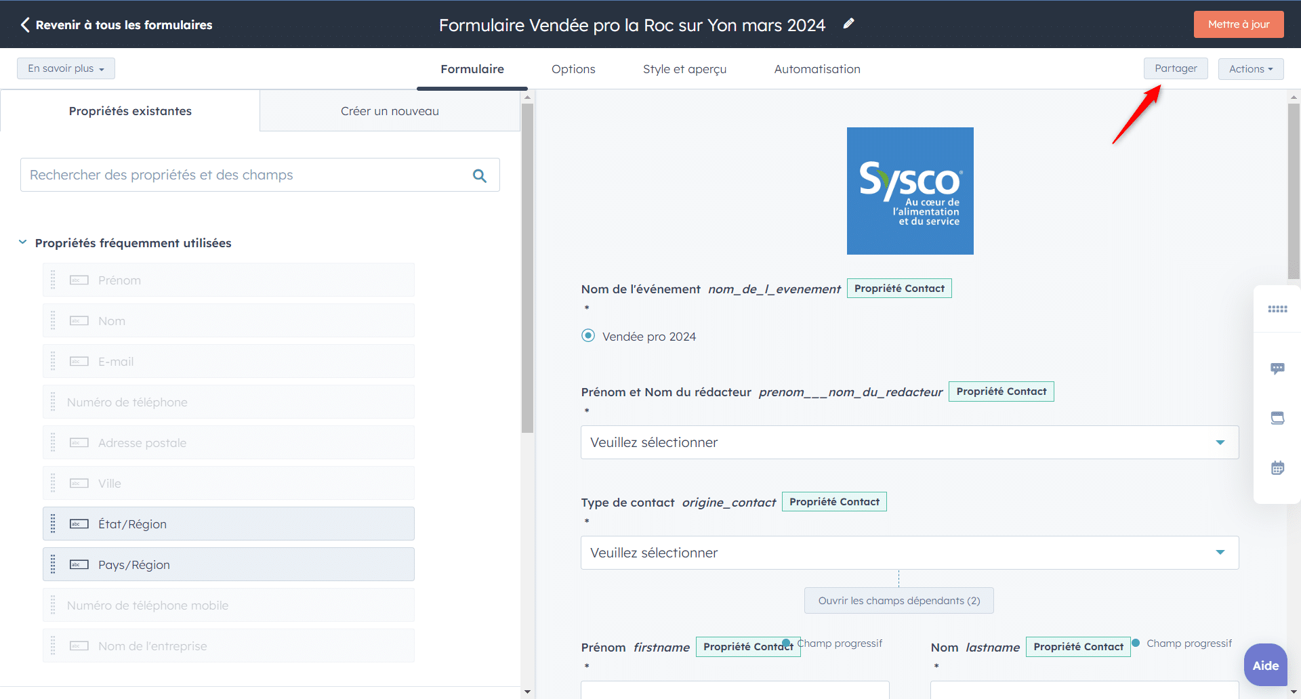Open the browser window icon in side panel
The image size is (1301, 699).
1277,418
